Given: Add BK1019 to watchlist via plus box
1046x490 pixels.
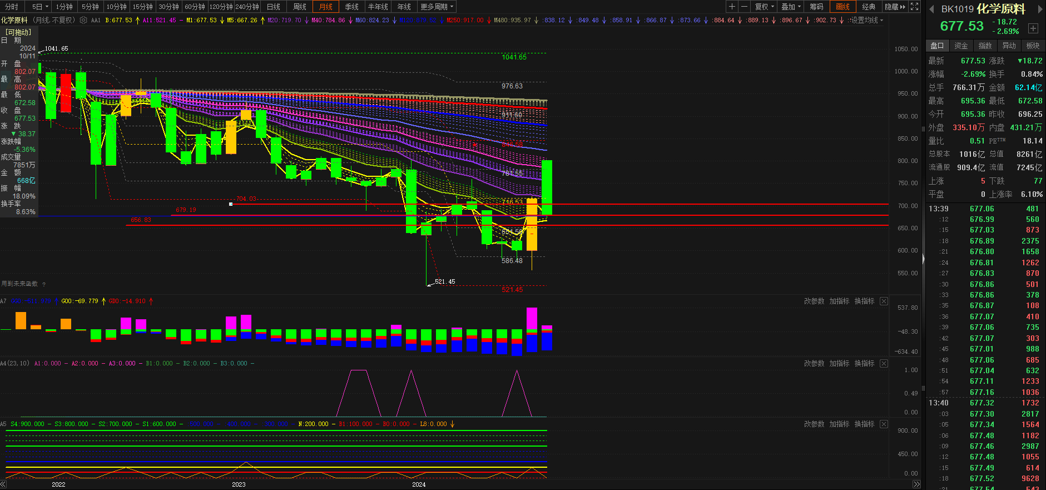Looking at the screenshot, I should click(1033, 28).
